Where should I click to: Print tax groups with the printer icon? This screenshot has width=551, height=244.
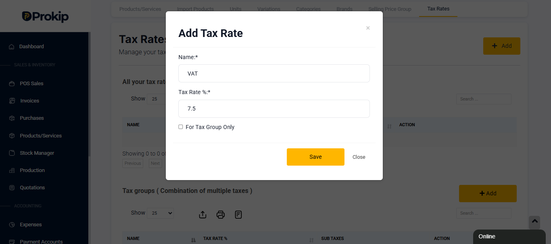coord(221,215)
